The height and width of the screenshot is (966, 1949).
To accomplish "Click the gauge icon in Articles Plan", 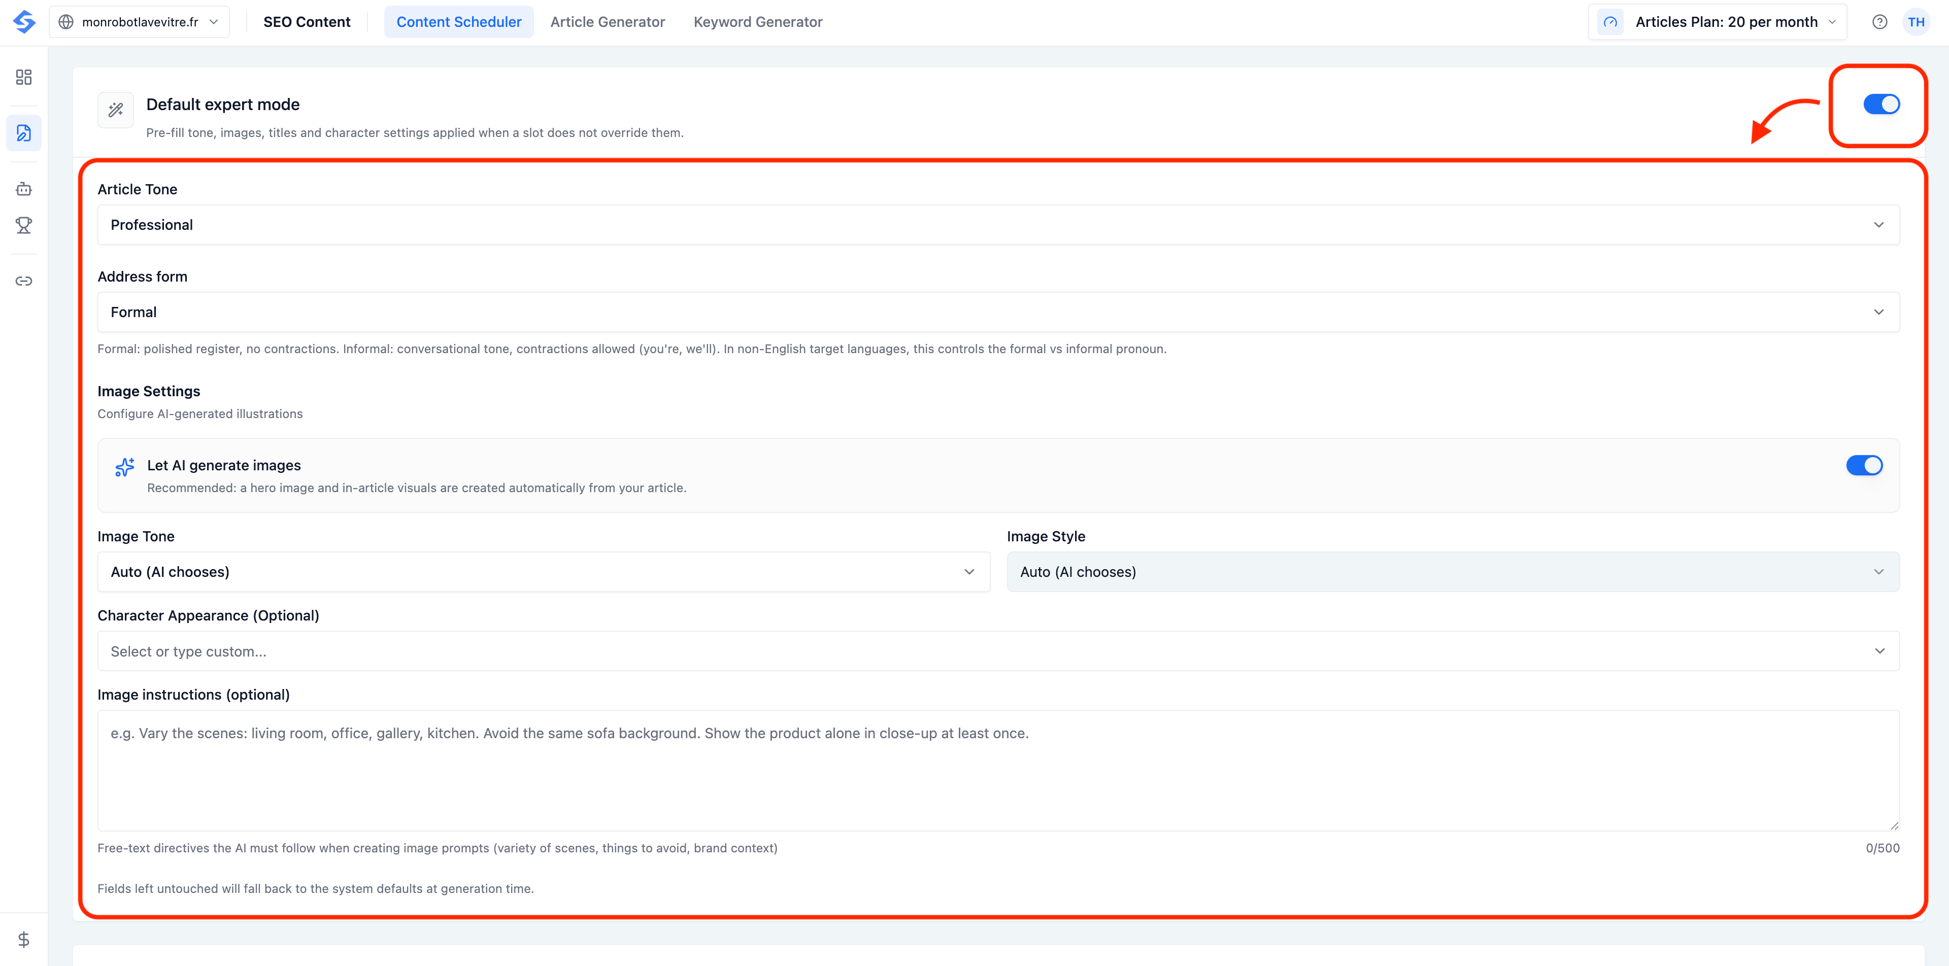I will click(x=1610, y=22).
